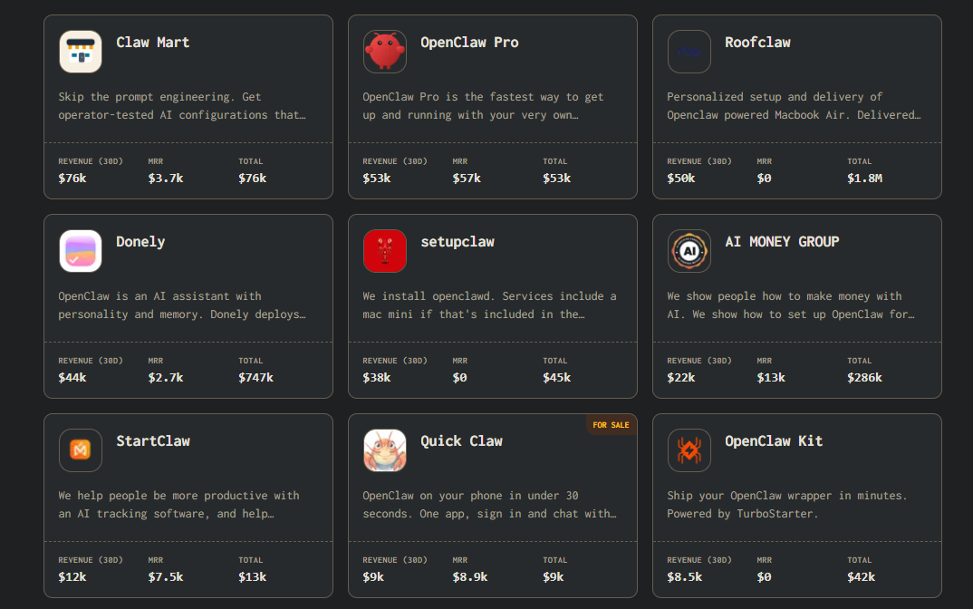
Task: Click the AI MONEY GROUP badge icon
Action: [x=689, y=251]
